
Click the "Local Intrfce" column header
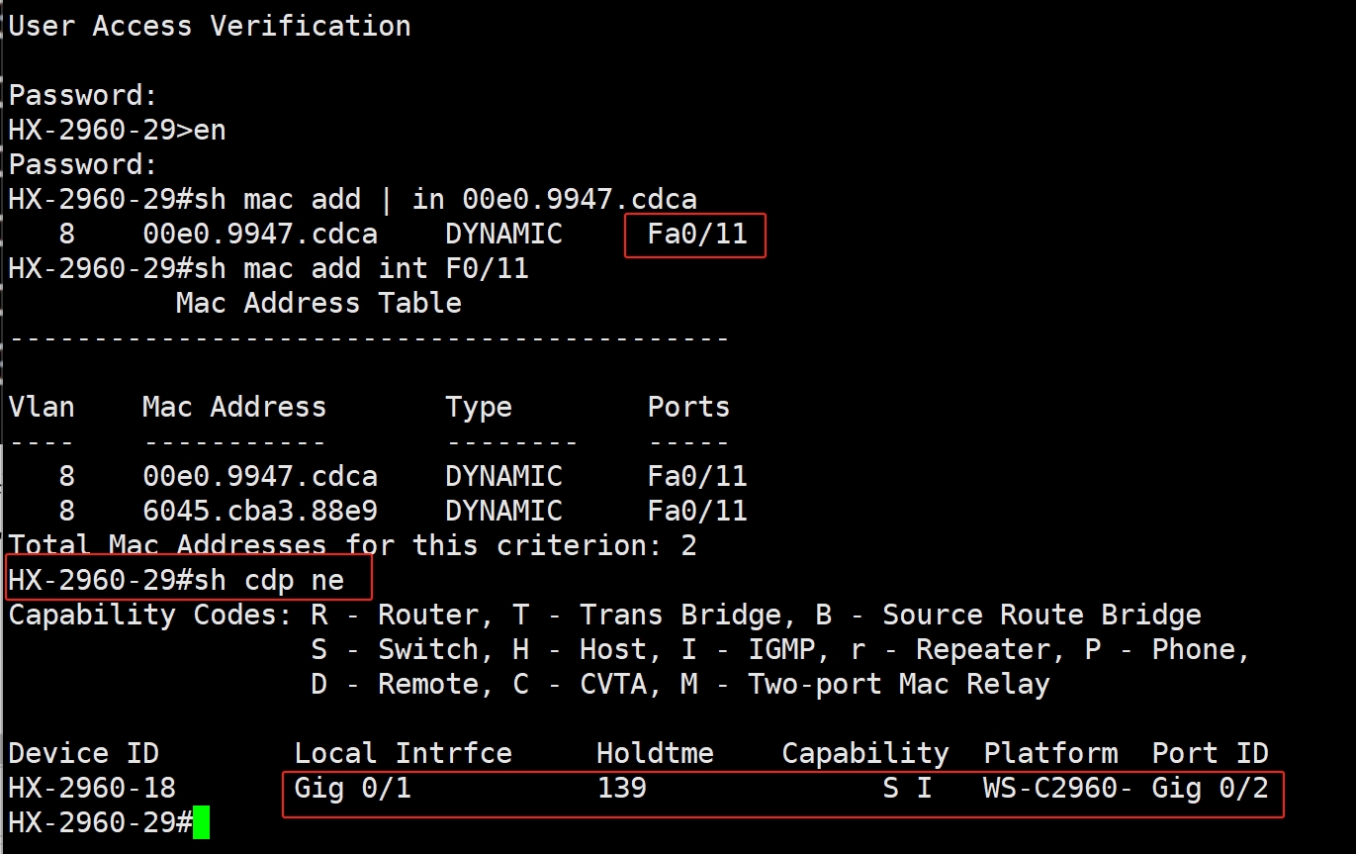coord(403,753)
